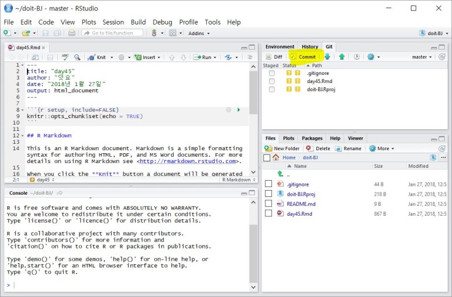Screen dimensions: 452x297
Task: Go to previous chunk using up arrow icon
Action: coord(172,57)
